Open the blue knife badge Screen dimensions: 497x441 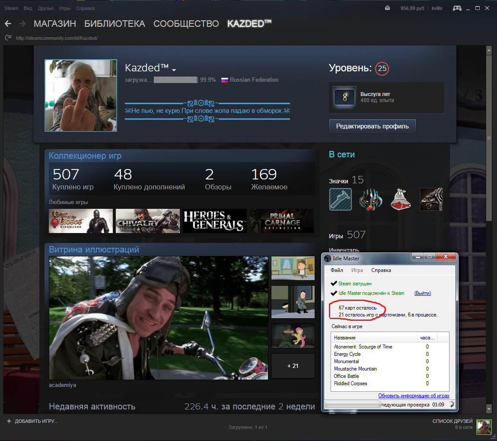[x=341, y=199]
